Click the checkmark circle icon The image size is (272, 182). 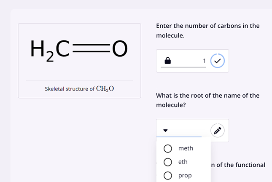[x=218, y=61]
